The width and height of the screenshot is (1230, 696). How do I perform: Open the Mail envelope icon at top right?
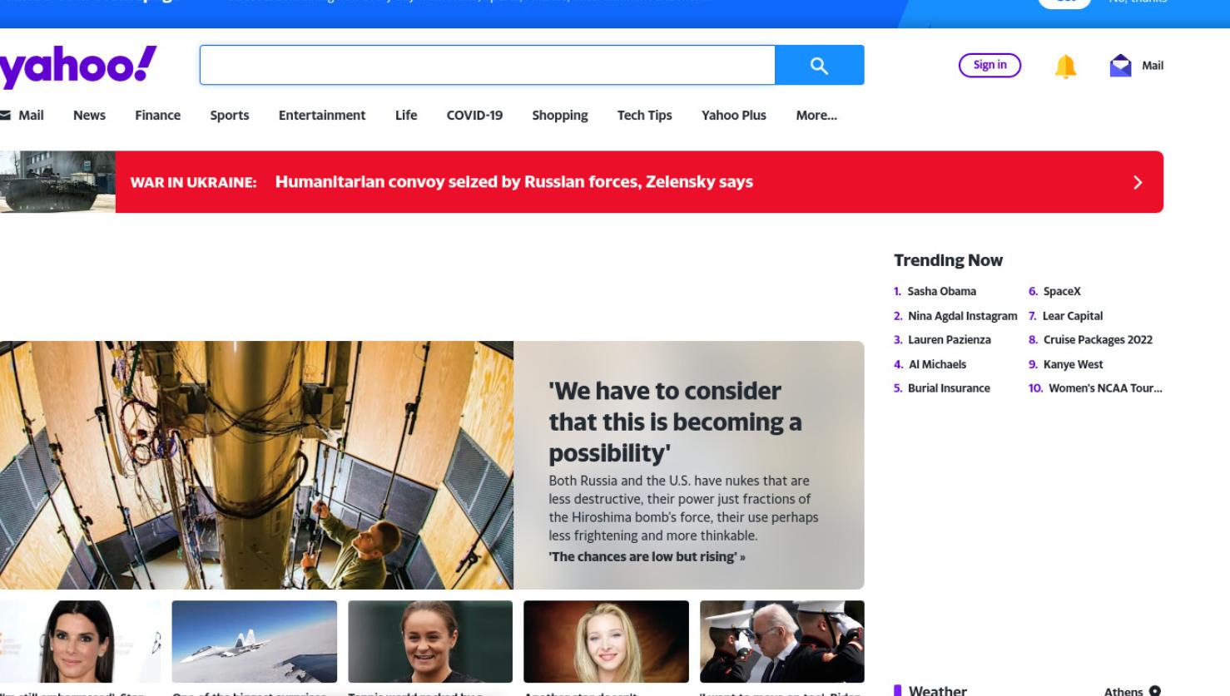pos(1120,66)
